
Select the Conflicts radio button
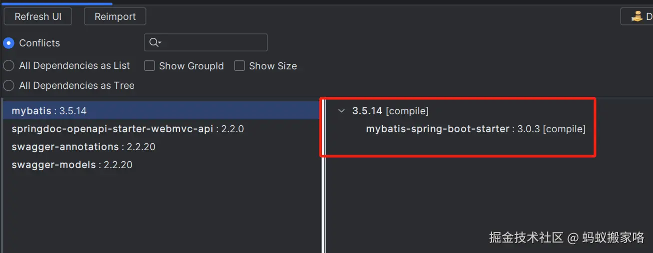click(x=8, y=43)
